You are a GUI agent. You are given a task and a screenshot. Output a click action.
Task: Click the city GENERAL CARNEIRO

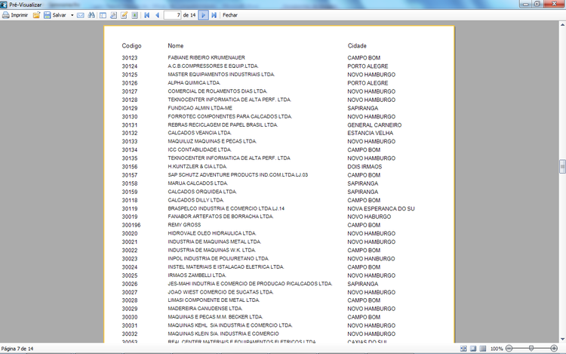(x=374, y=125)
